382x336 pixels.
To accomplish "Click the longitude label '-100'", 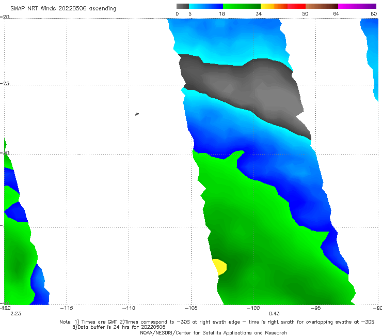I will [253, 308].
